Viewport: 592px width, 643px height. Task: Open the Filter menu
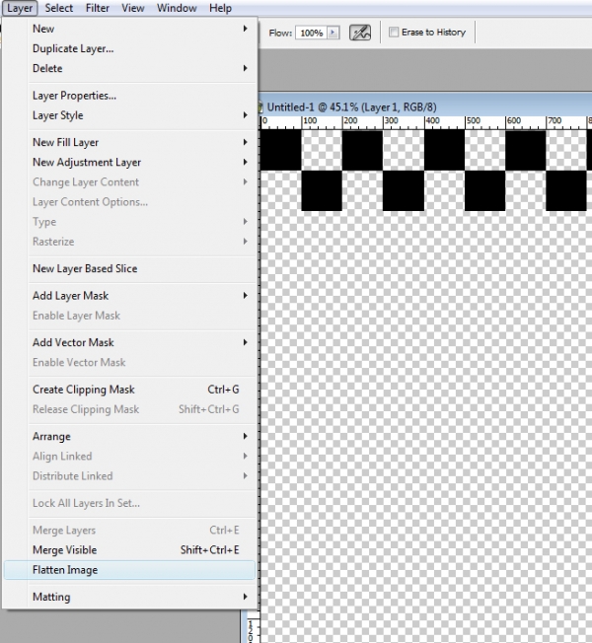click(x=98, y=8)
